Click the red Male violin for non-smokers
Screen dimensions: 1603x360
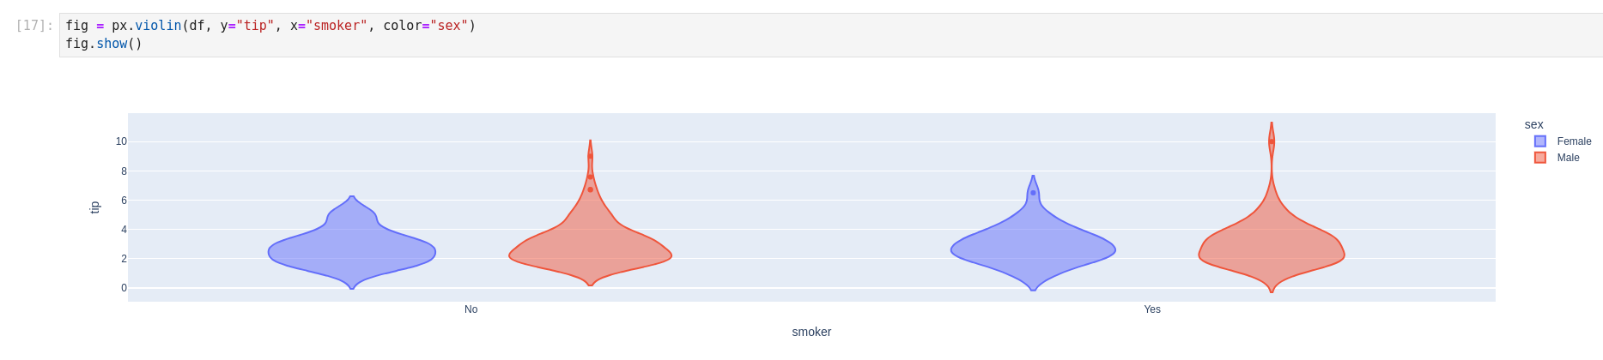(x=590, y=254)
